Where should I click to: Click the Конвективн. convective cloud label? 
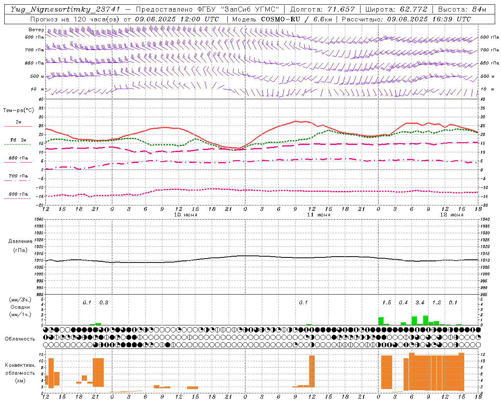[20, 365]
